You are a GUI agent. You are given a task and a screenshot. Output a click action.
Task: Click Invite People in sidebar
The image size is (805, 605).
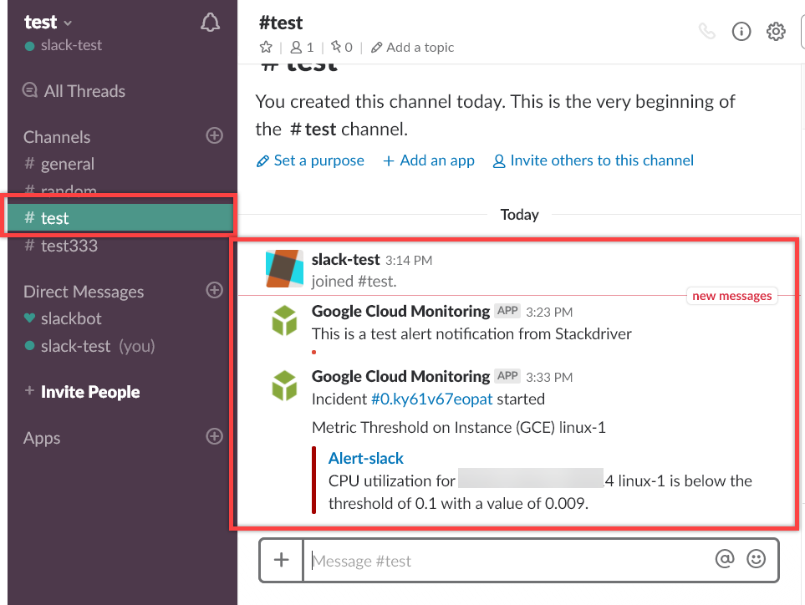(x=82, y=392)
